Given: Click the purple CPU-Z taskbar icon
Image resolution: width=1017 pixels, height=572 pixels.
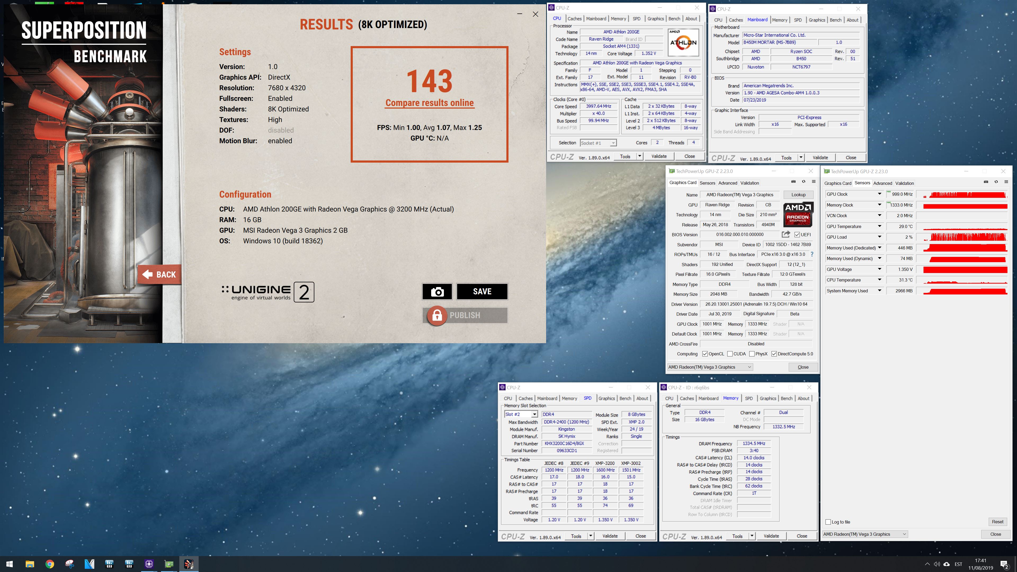Looking at the screenshot, I should pyautogui.click(x=149, y=564).
